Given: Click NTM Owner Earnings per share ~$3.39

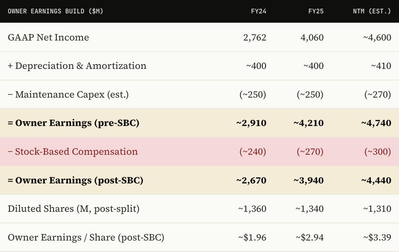Looking at the screenshot, I should coord(377,237).
